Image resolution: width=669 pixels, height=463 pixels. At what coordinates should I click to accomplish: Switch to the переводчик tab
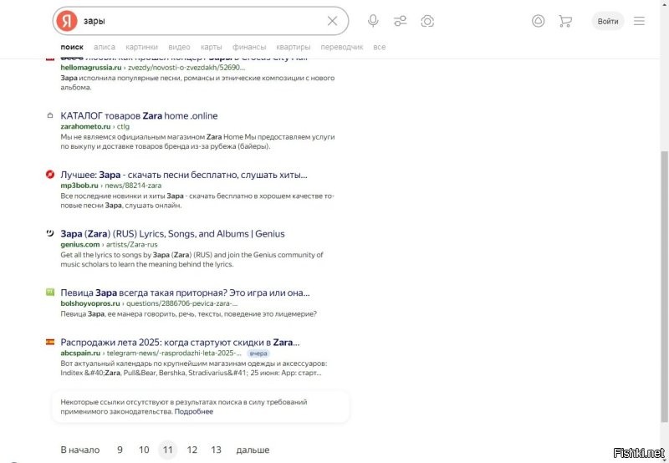tap(342, 47)
